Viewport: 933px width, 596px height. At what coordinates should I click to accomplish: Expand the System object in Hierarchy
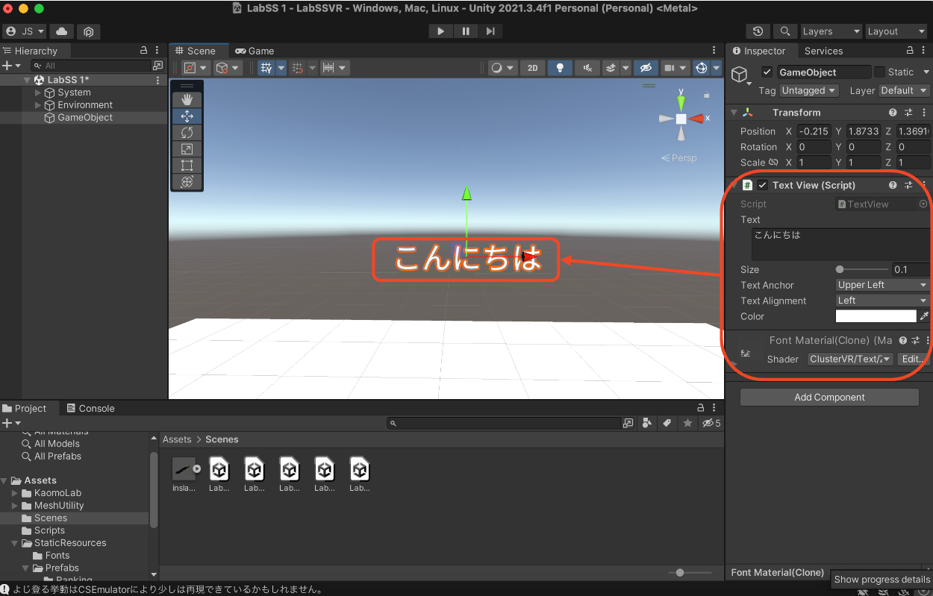coord(39,92)
